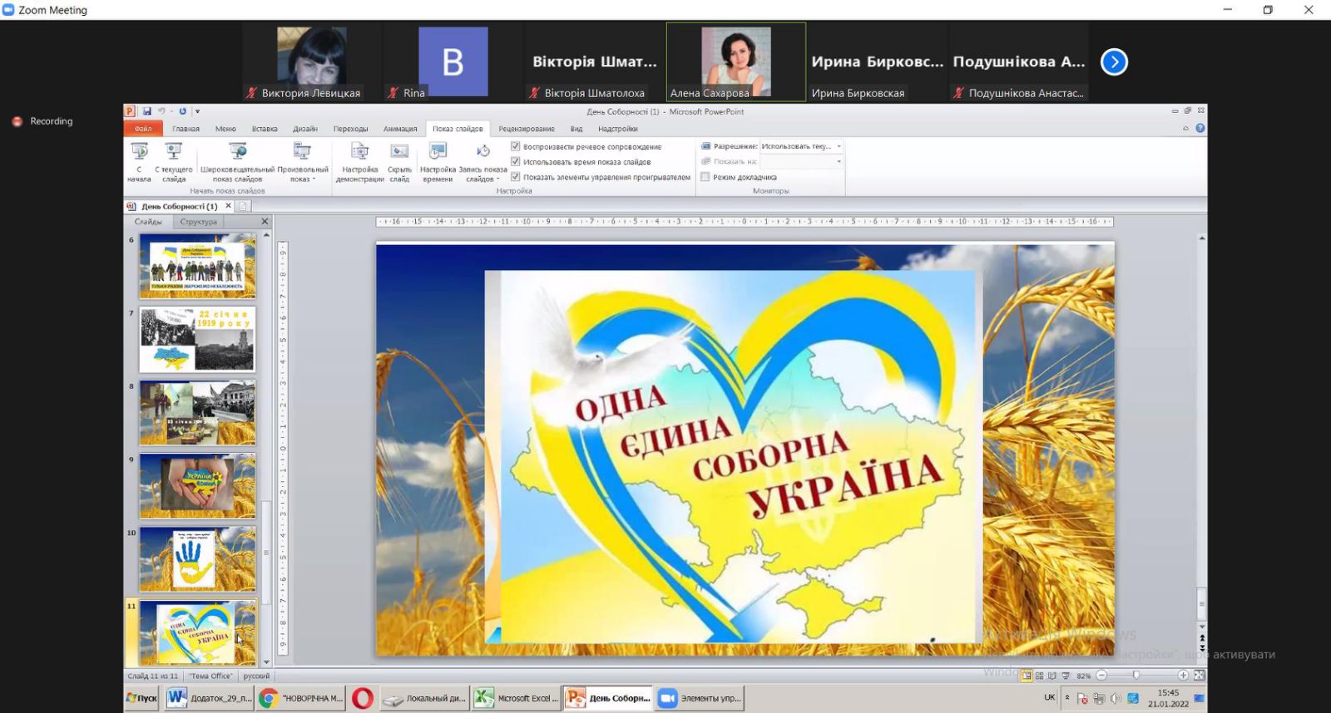Switch to Slide Sorter view in status bar

tap(1039, 676)
